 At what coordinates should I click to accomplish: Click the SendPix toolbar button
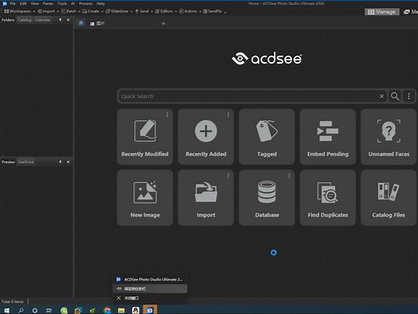click(x=213, y=11)
